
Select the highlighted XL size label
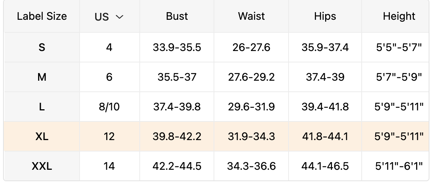pyautogui.click(x=42, y=136)
